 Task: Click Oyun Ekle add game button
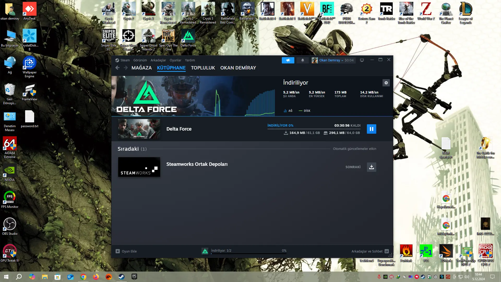[126, 251]
